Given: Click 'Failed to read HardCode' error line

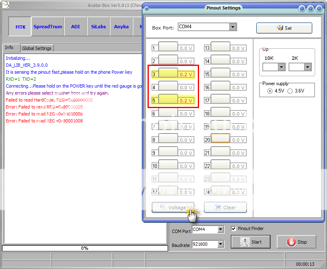Looking at the screenshot, I should [49, 100].
